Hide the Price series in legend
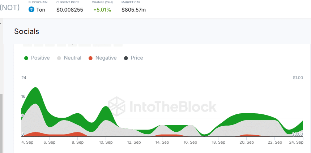 [137, 58]
